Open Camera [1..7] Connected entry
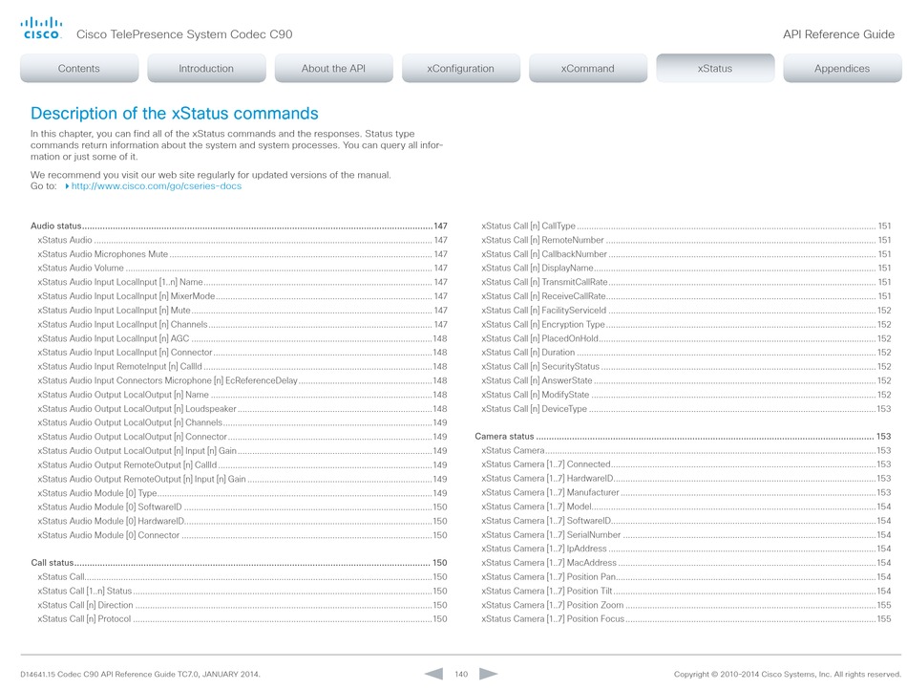 (686, 464)
